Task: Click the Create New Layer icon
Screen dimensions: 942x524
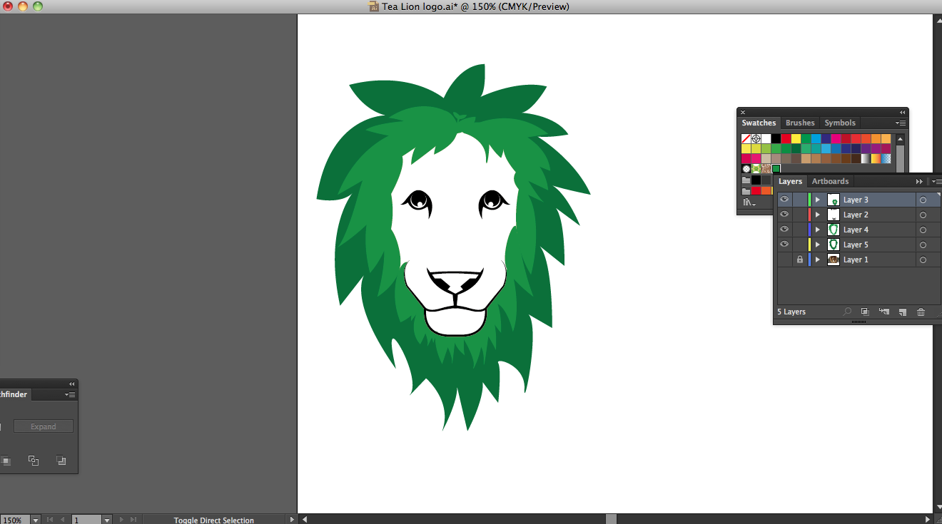Action: [902, 312]
